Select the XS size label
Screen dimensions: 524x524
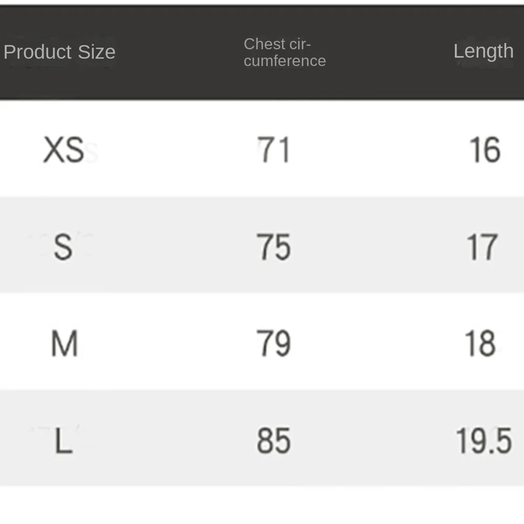point(63,150)
